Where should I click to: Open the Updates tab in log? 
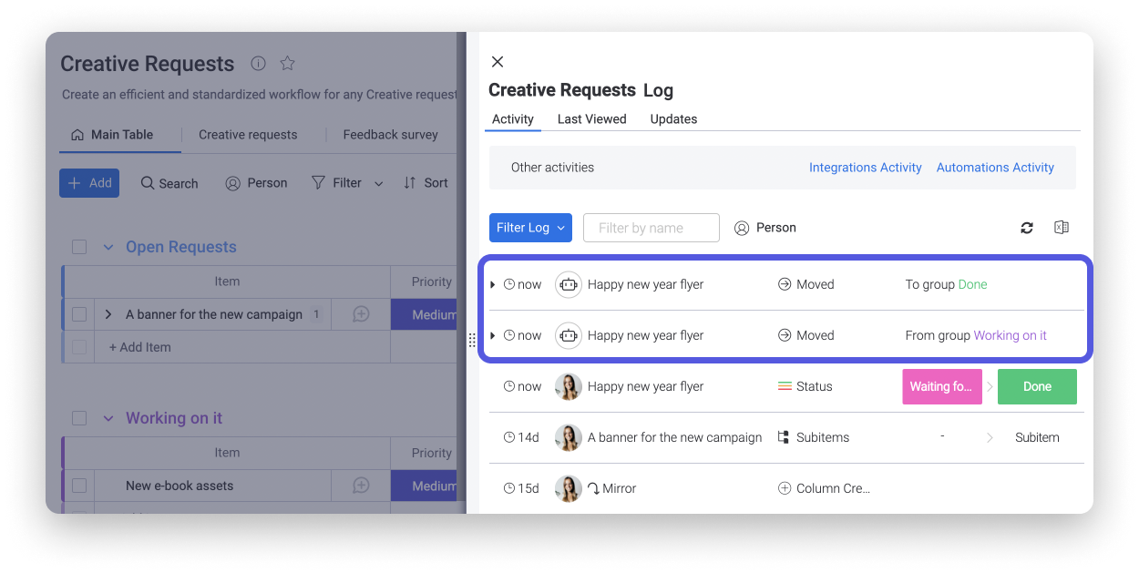coord(673,119)
